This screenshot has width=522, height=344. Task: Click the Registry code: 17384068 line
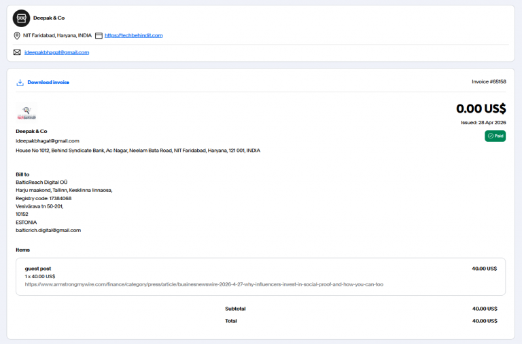[43, 198]
